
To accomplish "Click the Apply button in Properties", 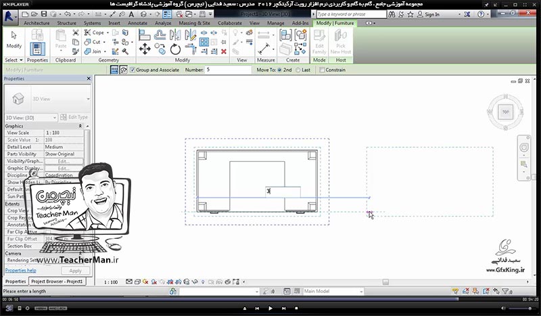I will tap(75, 271).
